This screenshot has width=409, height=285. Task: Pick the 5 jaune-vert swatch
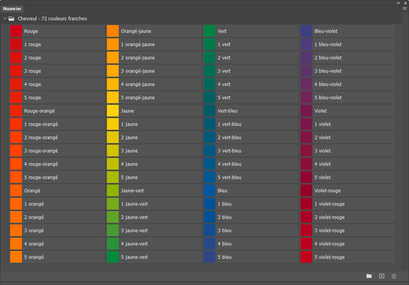[x=113, y=257]
